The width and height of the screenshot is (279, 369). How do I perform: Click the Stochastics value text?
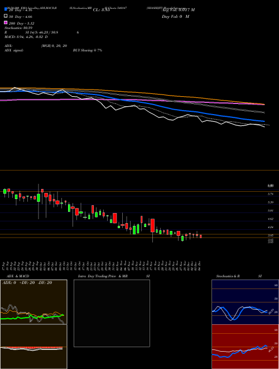(18, 28)
